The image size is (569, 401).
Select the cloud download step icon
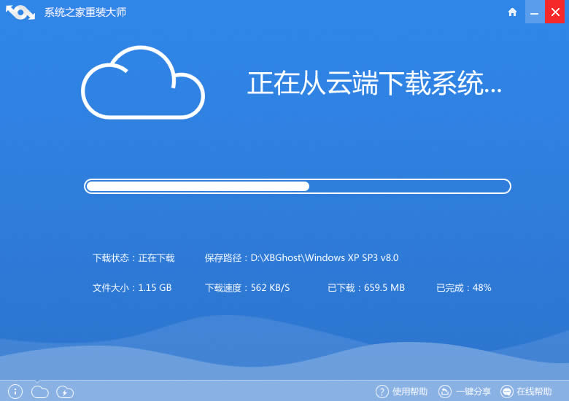click(x=40, y=392)
